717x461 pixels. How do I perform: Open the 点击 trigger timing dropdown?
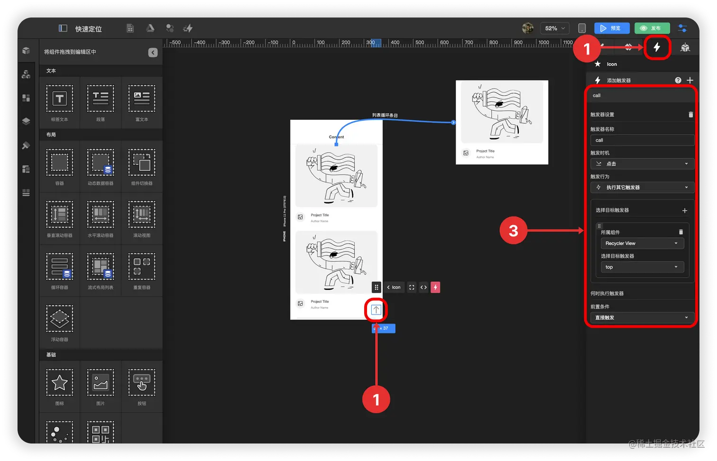click(x=642, y=164)
